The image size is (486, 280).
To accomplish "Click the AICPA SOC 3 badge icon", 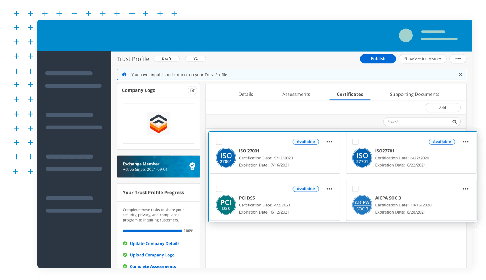I will (x=362, y=205).
